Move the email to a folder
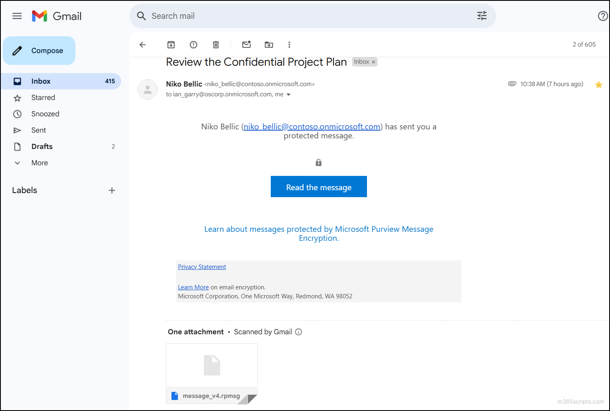The height and width of the screenshot is (411, 610). (269, 44)
